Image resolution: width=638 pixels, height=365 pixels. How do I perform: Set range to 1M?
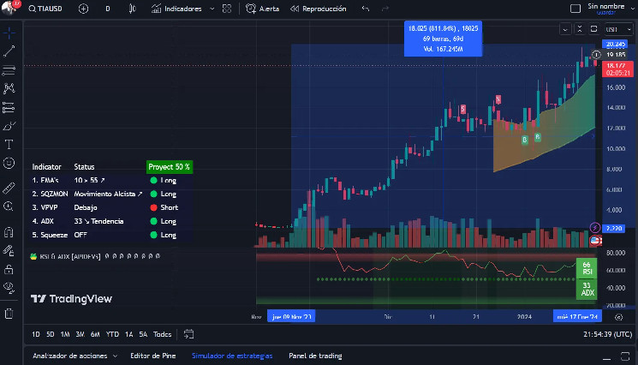65,334
